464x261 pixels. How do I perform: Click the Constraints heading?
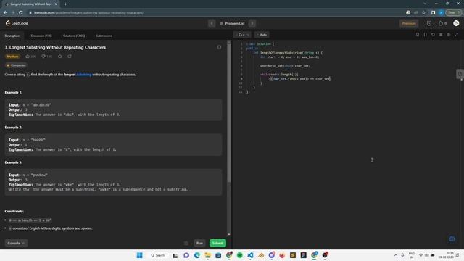(14, 211)
